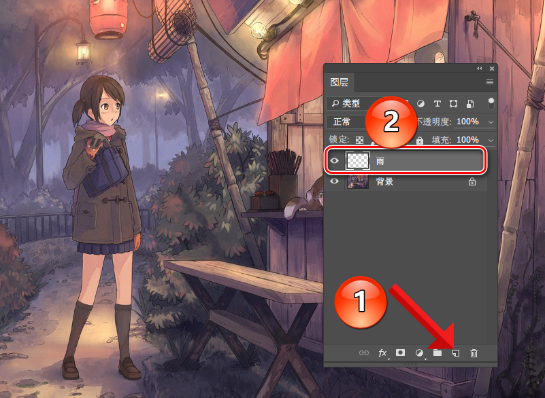Viewport: 545px width, 398px height.
Task: Add a layer mask
Action: (x=400, y=353)
